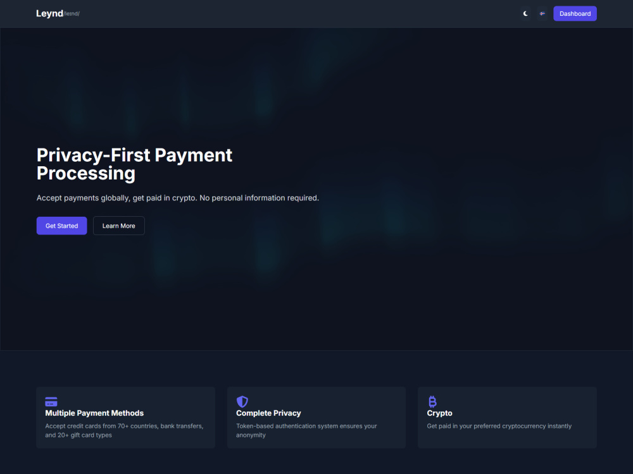
Task: Click the Privacy-First Payment Processing headline
Action: 134,164
